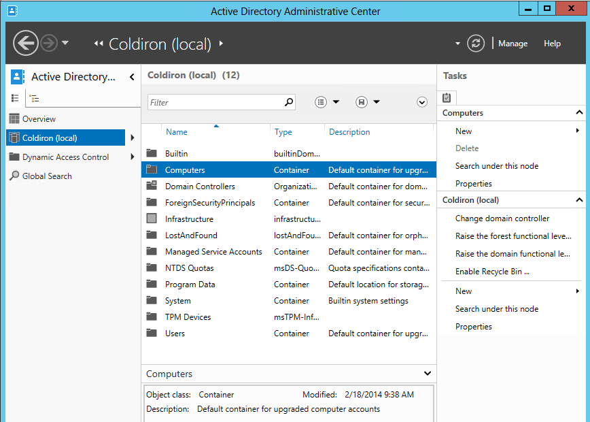Click Enable Recycle Bin task
Screen dimensions: 590x422
pyautogui.click(x=492, y=272)
